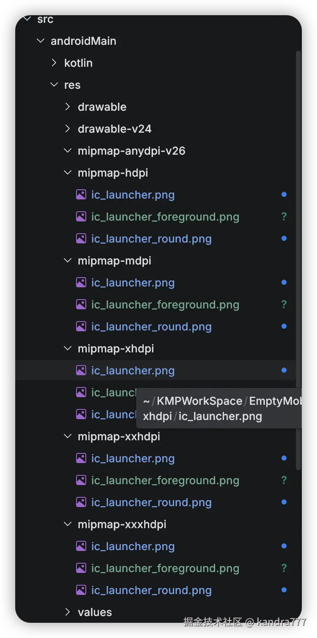317x638 pixels.
Task: Click question mark status of mipmap-hdpi ic_launcher_foreground.png
Action: point(284,217)
